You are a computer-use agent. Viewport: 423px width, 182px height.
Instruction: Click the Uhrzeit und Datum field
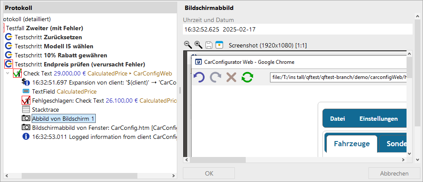[298, 29]
